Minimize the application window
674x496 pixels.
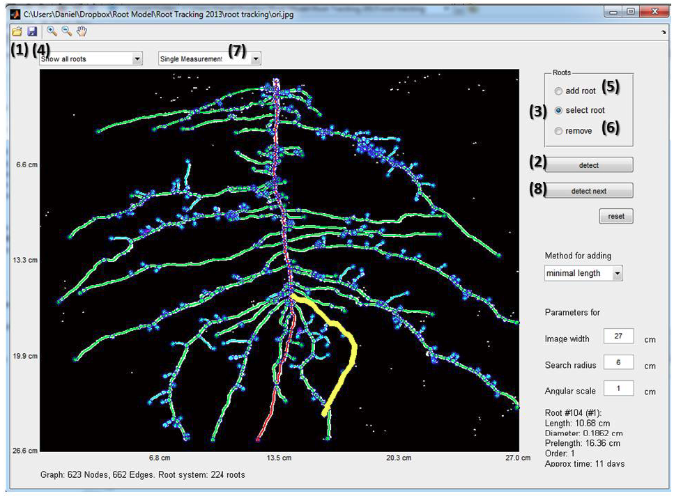coord(613,12)
